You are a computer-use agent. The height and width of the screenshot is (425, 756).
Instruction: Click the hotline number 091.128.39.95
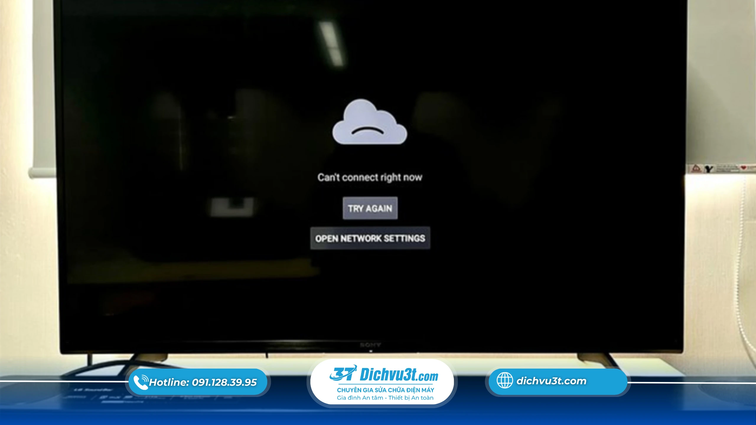pos(224,382)
